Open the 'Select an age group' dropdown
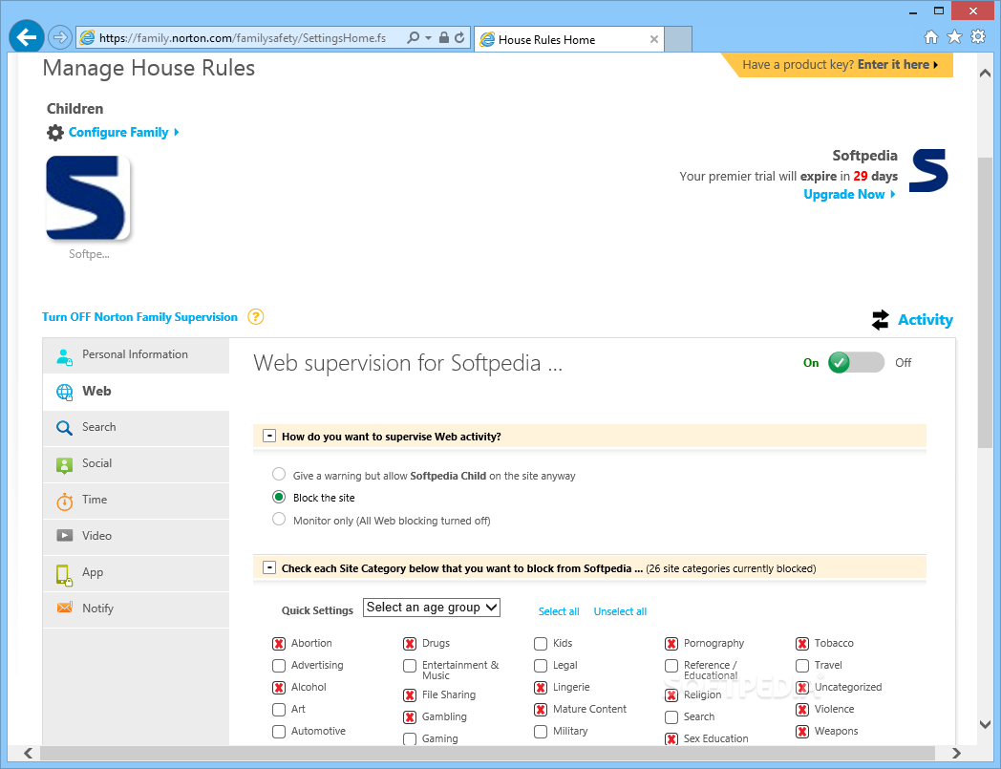The height and width of the screenshot is (769, 1001). [x=432, y=608]
